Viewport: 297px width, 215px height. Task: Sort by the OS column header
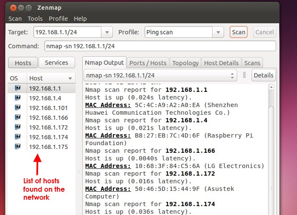(17, 78)
